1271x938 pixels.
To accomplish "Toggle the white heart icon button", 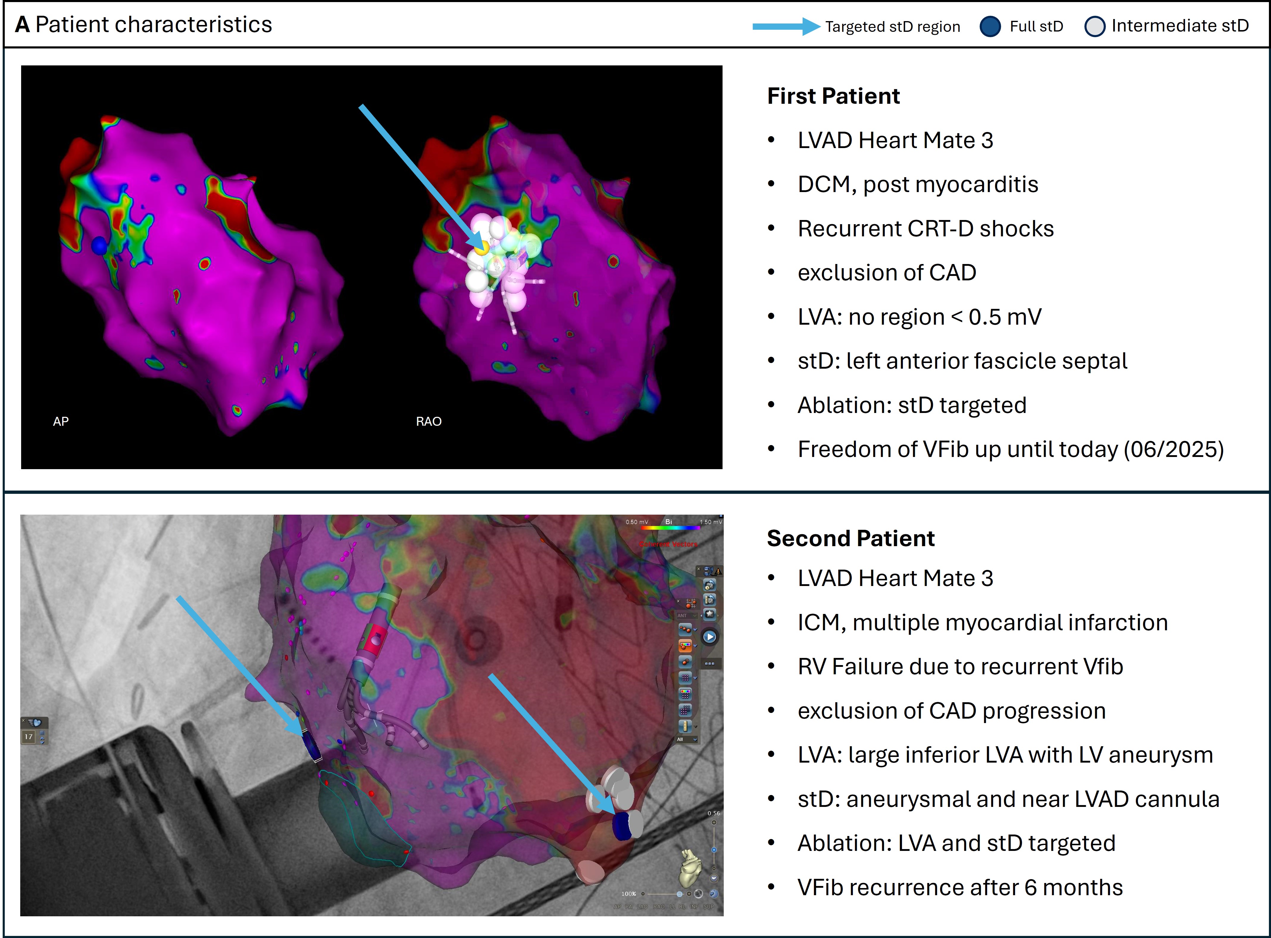I will click(714, 878).
